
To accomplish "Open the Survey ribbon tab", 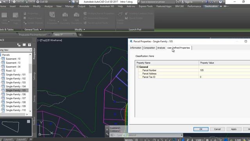I will point(93,6).
